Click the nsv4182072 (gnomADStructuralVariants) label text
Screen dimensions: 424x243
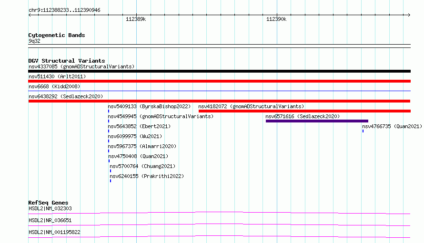point(251,106)
